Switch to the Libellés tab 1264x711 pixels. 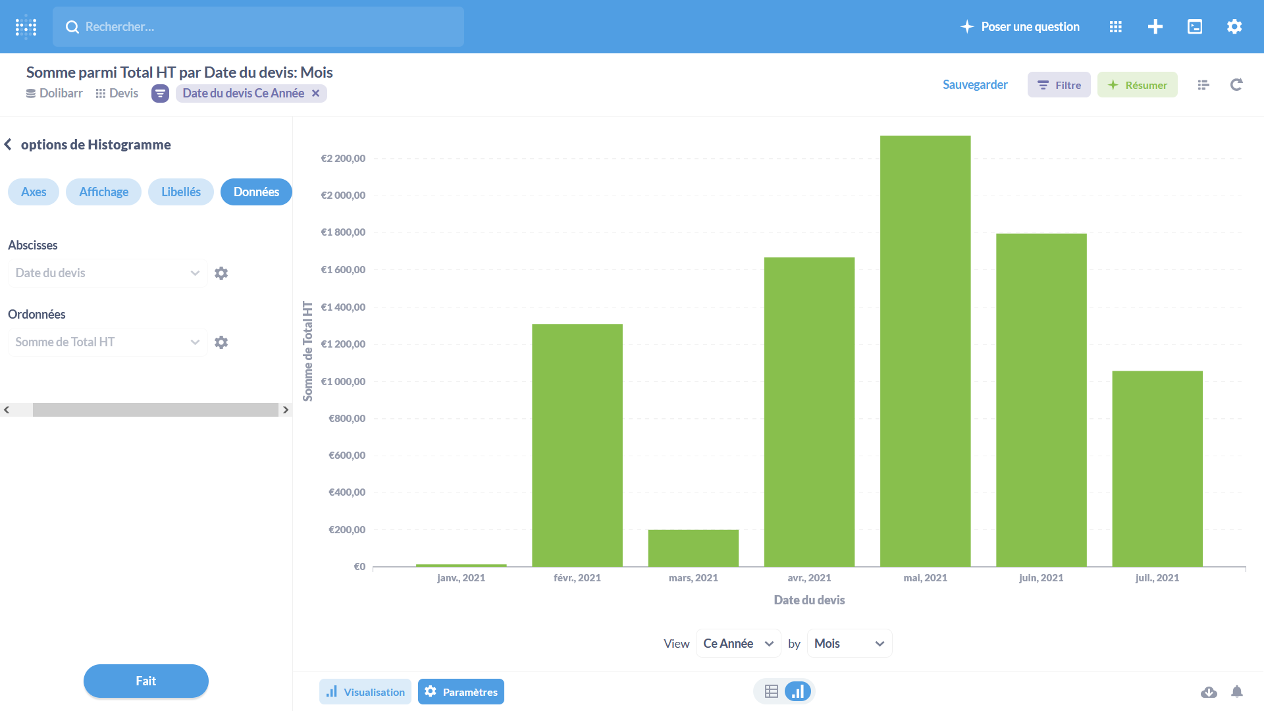point(180,192)
